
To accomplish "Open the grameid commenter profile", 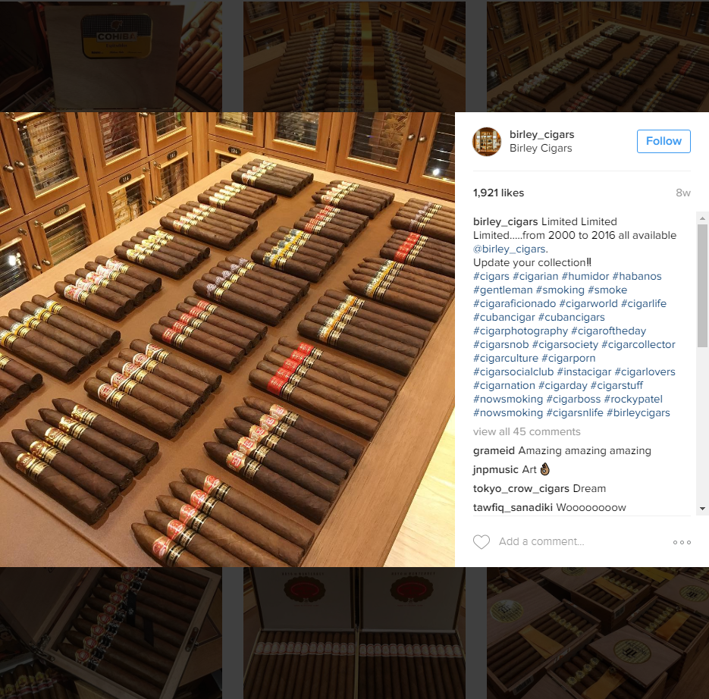I will [x=494, y=451].
